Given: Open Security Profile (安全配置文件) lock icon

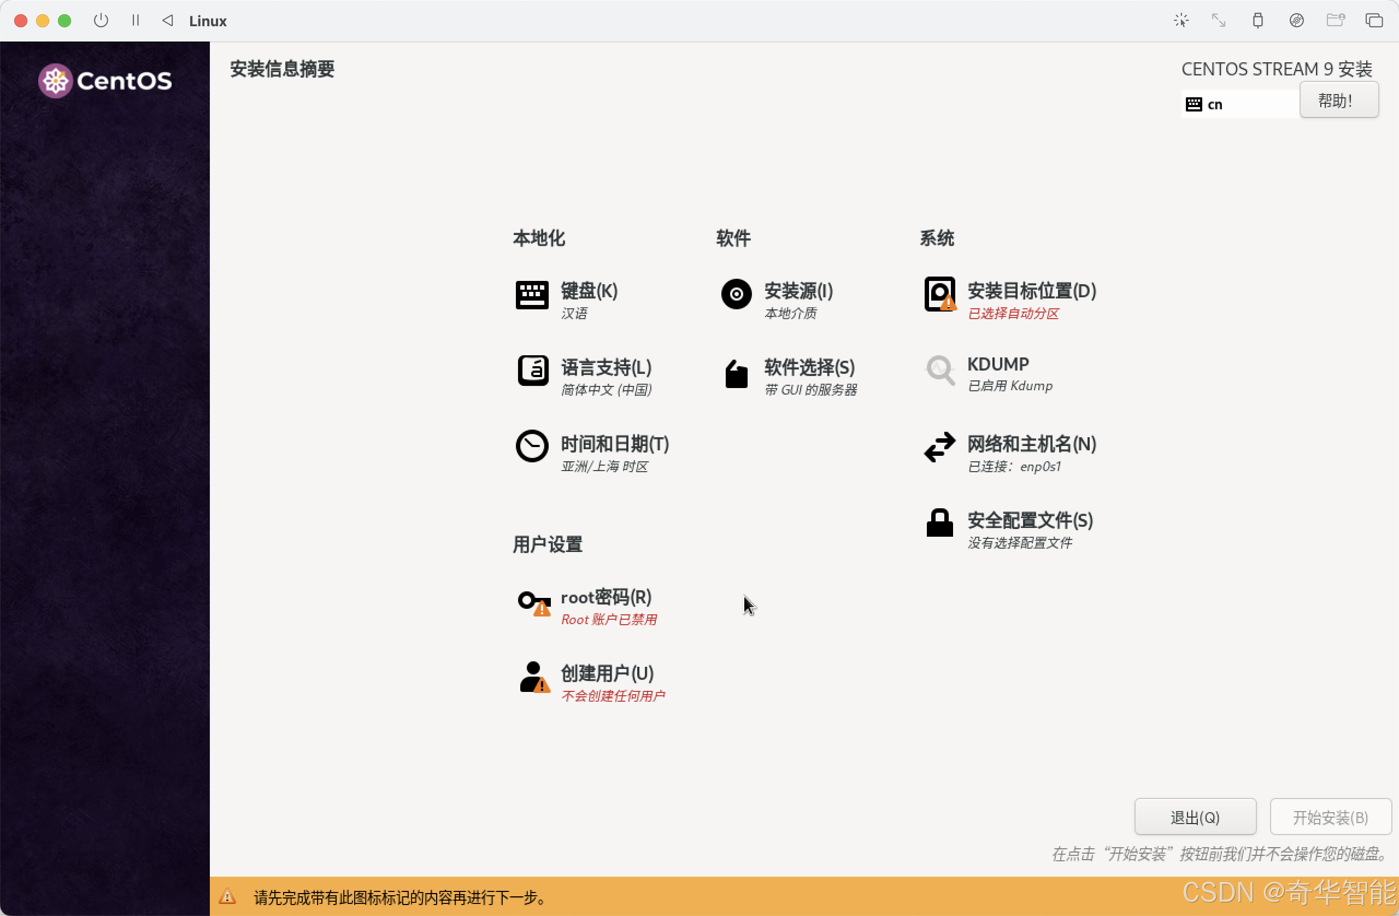Looking at the screenshot, I should (939, 522).
